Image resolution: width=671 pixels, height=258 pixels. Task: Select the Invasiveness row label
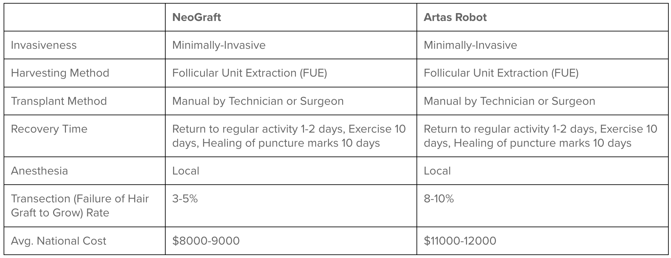pyautogui.click(x=44, y=45)
